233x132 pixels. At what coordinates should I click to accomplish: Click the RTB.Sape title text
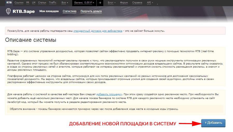pyautogui.click(x=24, y=11)
